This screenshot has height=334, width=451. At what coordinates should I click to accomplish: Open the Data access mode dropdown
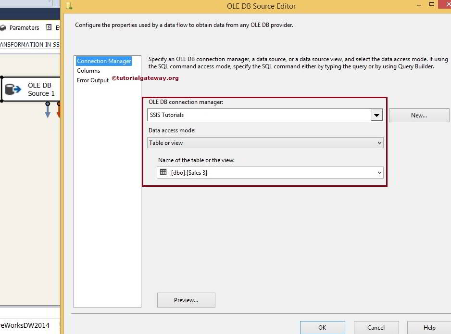tap(379, 142)
